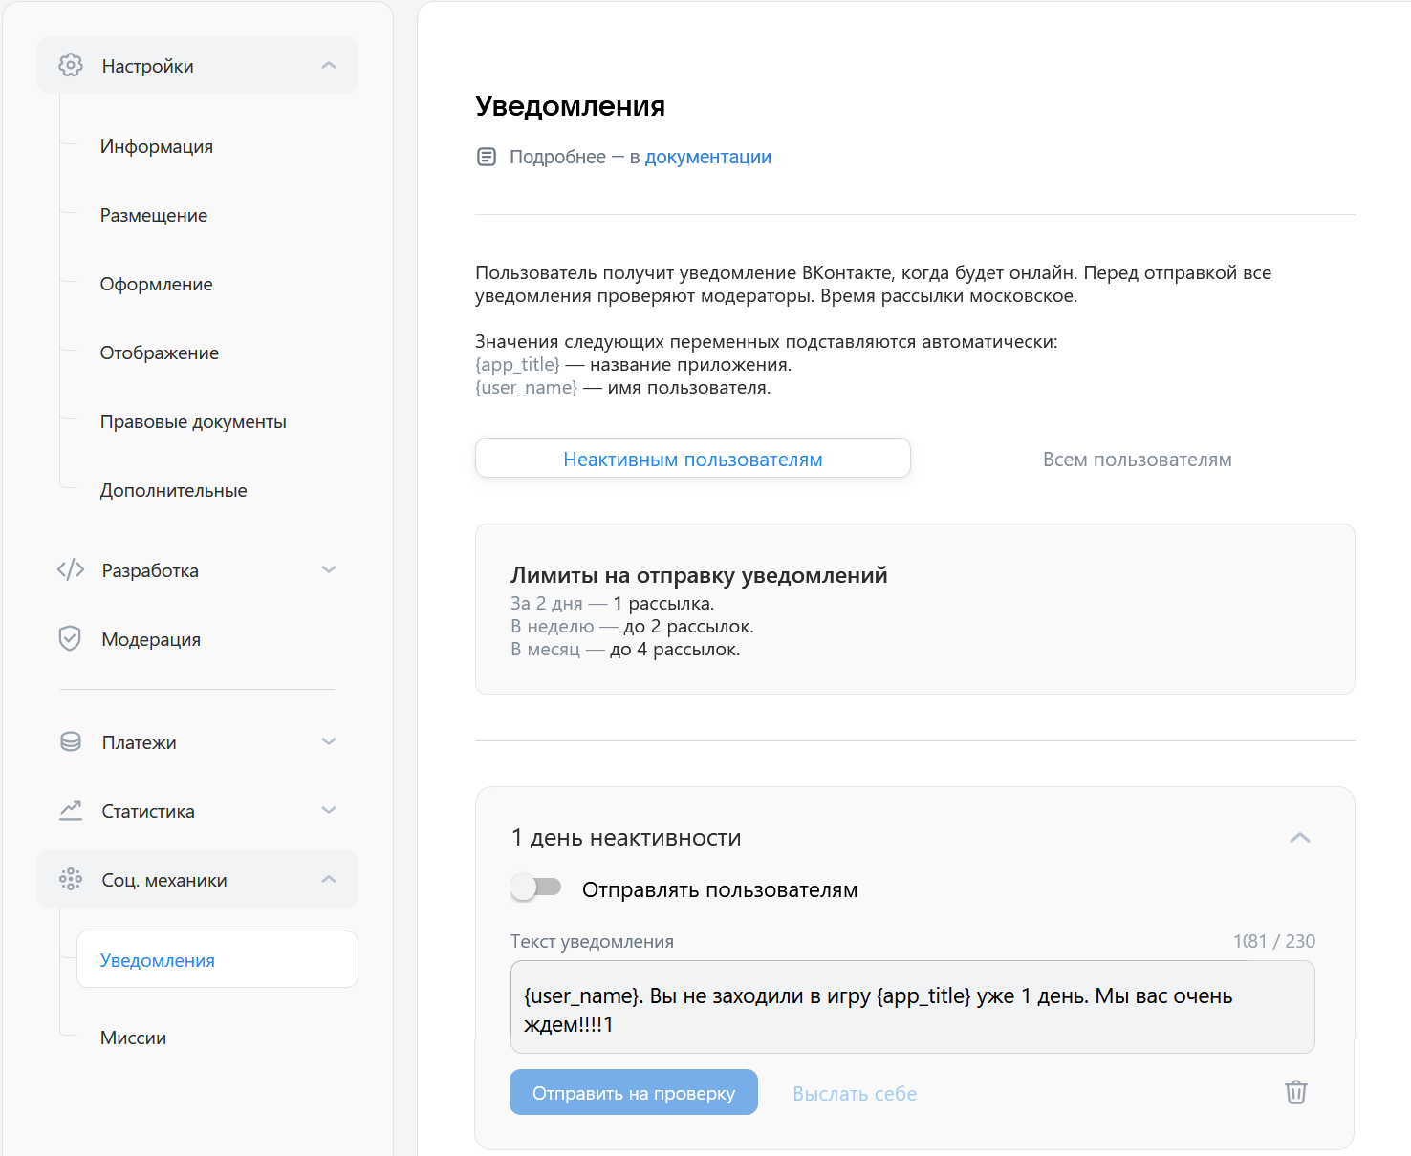Image resolution: width=1411 pixels, height=1156 pixels.
Task: Click the Соц. механики section icon
Action: (x=71, y=879)
